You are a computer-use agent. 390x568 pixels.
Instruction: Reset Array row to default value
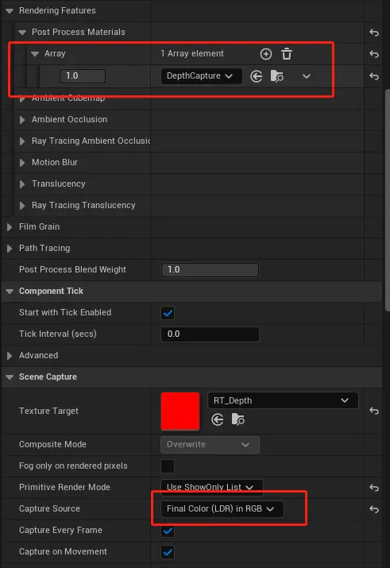point(374,54)
